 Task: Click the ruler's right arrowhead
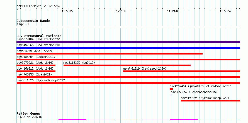[x=239, y=9]
